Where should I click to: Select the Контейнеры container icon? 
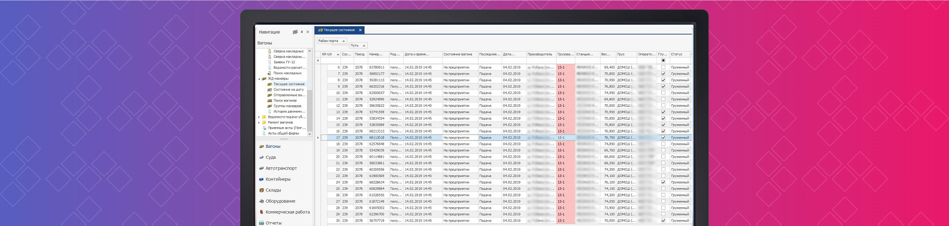(261, 179)
